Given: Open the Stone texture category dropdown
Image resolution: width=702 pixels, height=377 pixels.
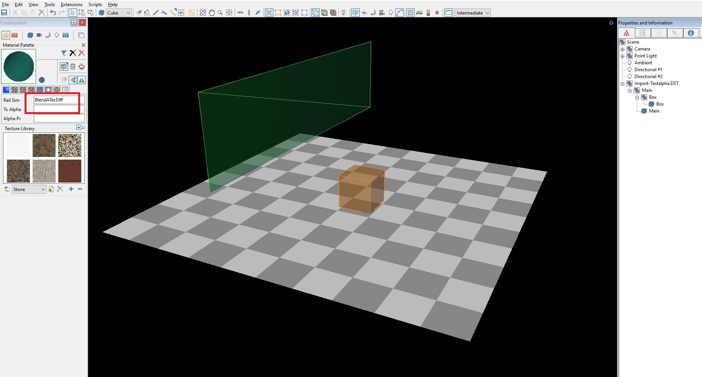Looking at the screenshot, I should (29, 189).
